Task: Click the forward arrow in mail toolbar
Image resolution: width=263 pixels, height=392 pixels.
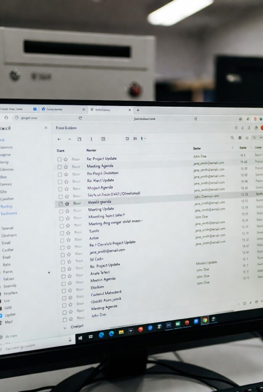Action: tap(69, 139)
